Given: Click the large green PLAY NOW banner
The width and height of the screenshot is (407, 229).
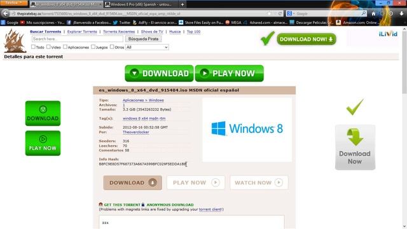Looking at the screenshot, I should point(229,73).
